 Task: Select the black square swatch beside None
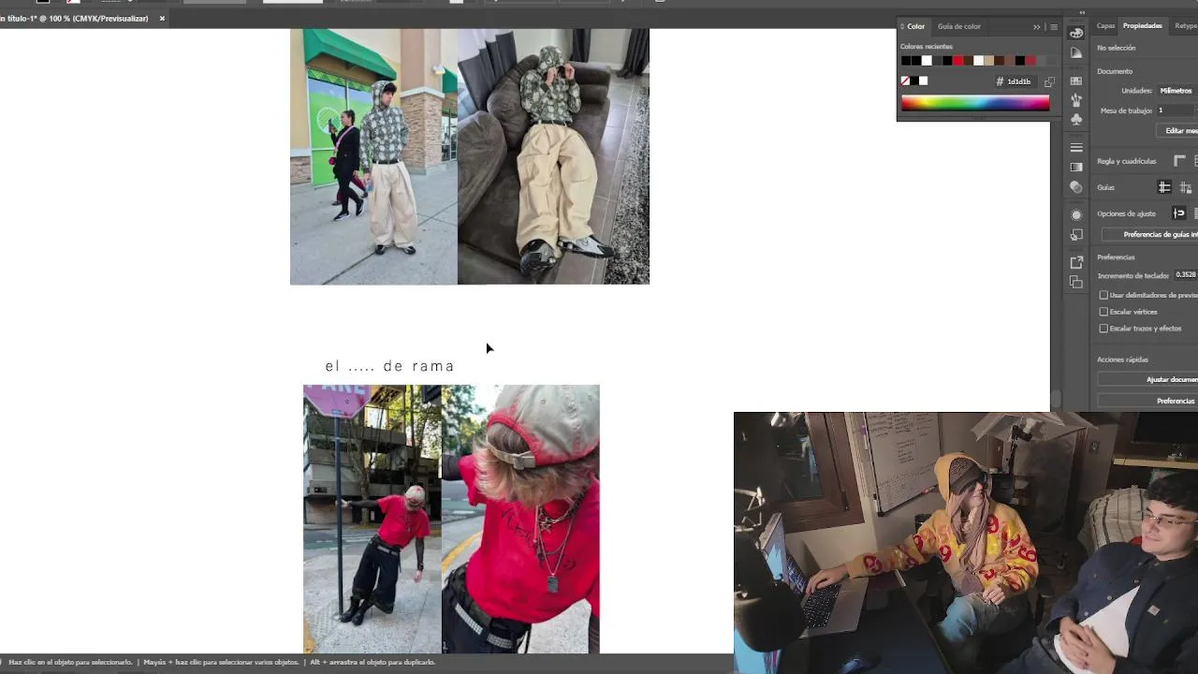pos(914,81)
